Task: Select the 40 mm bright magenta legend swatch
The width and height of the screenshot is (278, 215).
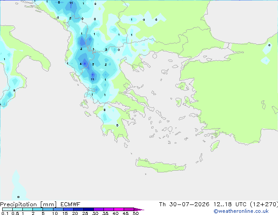Action: tap(119, 209)
